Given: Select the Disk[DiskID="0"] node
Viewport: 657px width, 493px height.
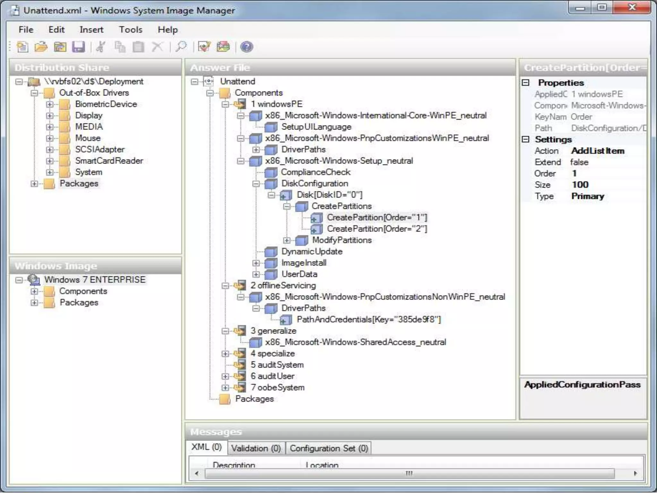Looking at the screenshot, I should 329,195.
